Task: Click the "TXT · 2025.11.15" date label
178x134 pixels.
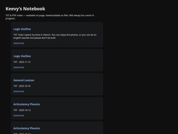Action: click(x=22, y=62)
